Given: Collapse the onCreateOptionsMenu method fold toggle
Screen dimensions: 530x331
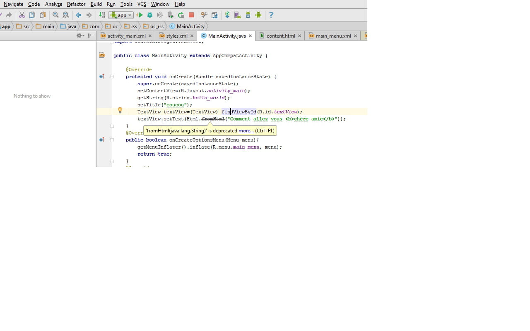Looking at the screenshot, I should (112, 140).
